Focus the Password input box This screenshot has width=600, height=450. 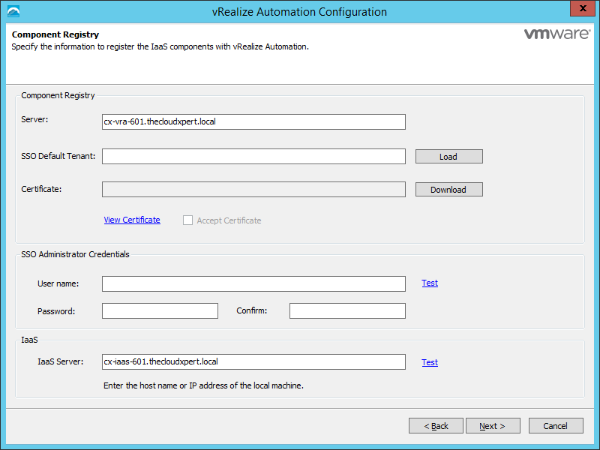tap(160, 310)
